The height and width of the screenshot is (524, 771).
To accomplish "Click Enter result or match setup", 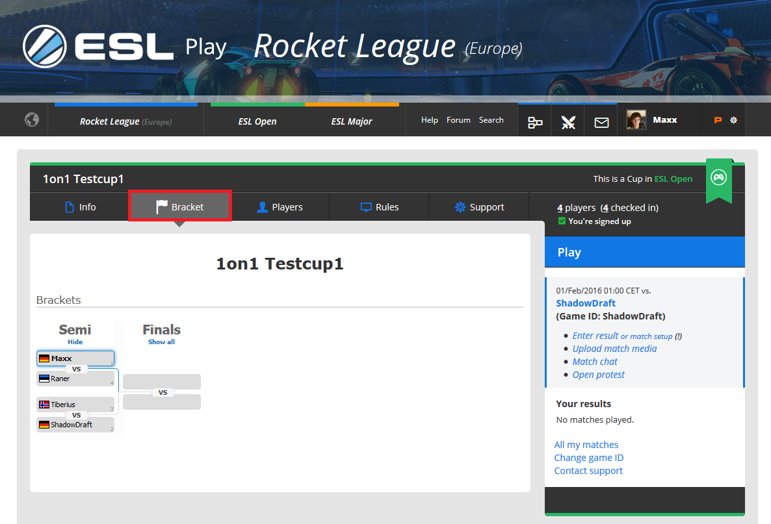I will pos(623,336).
